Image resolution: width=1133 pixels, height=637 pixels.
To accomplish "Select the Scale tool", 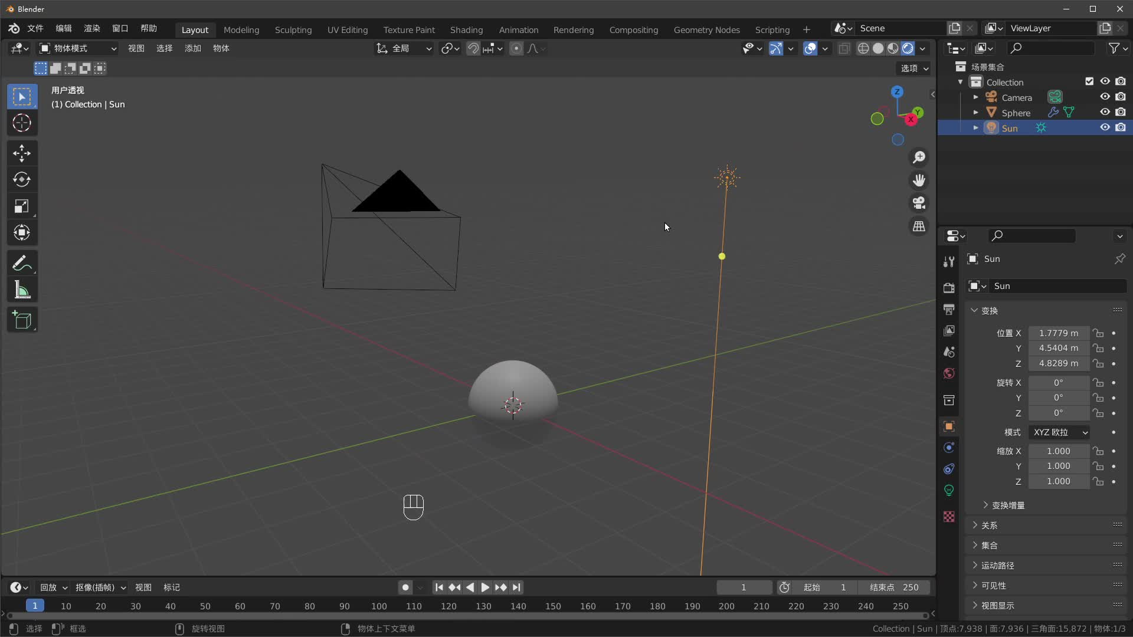I will (22, 206).
